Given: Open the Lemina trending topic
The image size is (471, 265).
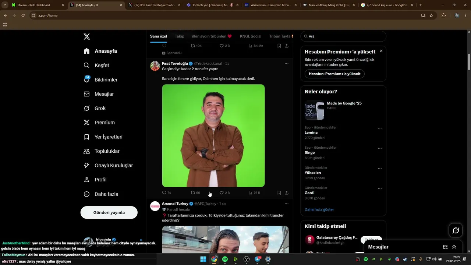Looking at the screenshot, I should pos(311,132).
